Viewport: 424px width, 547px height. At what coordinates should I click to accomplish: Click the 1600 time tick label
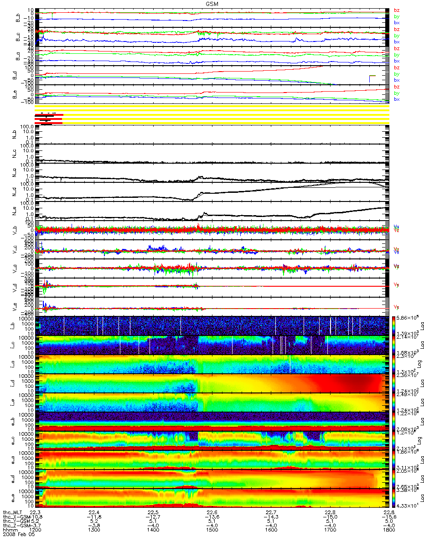[x=271, y=531]
